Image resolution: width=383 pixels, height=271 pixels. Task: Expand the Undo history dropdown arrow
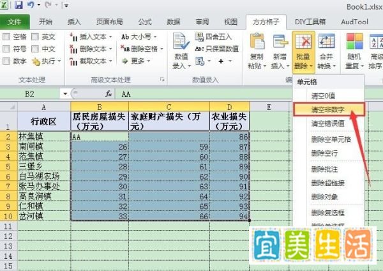[38, 4]
